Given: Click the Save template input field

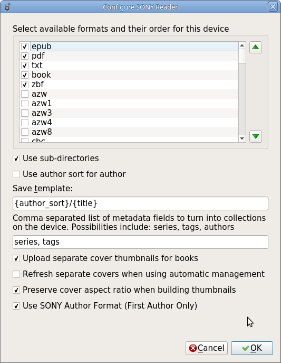Looking at the screenshot, I should click(140, 203).
